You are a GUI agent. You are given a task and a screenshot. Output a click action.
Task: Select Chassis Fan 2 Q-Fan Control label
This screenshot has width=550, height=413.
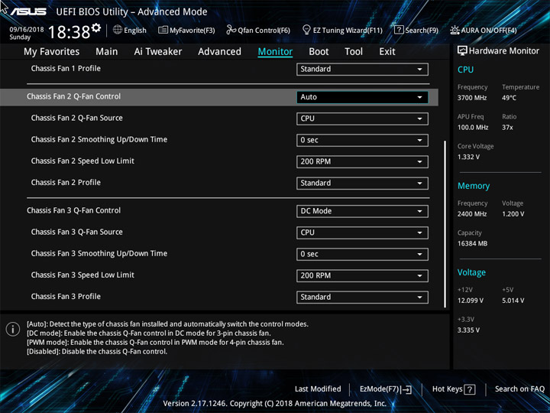(73, 96)
